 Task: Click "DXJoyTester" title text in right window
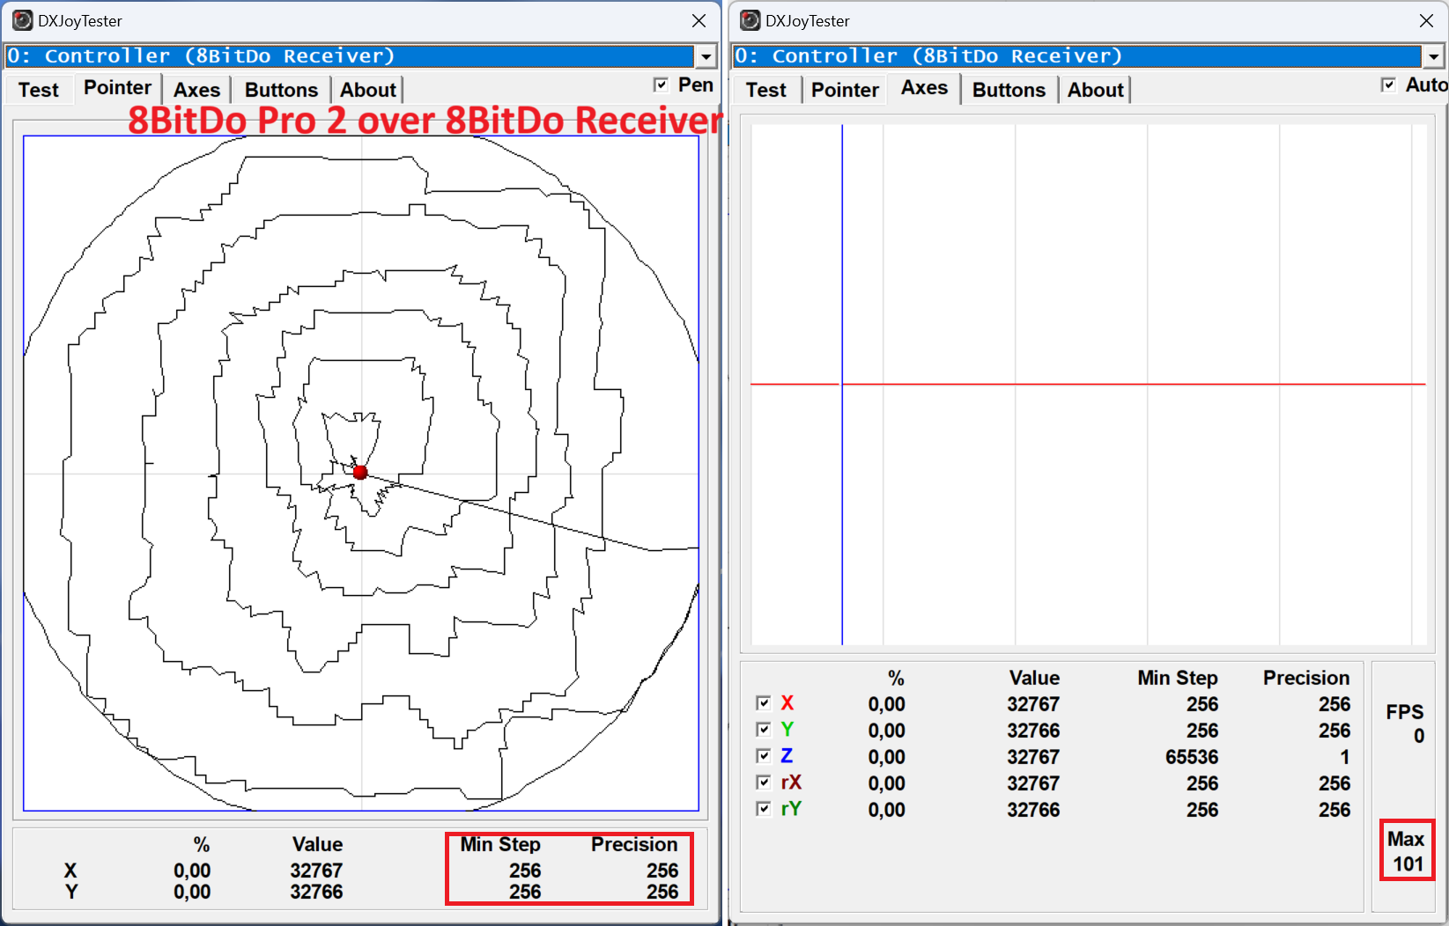pyautogui.click(x=808, y=21)
